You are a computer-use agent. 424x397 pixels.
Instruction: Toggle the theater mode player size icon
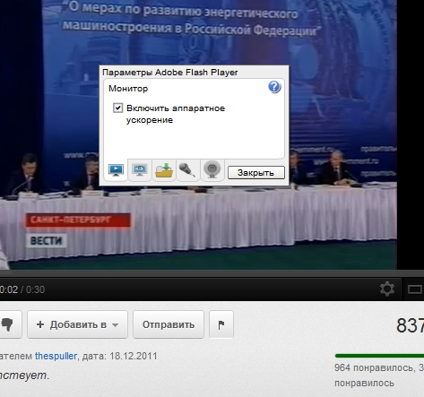(415, 289)
